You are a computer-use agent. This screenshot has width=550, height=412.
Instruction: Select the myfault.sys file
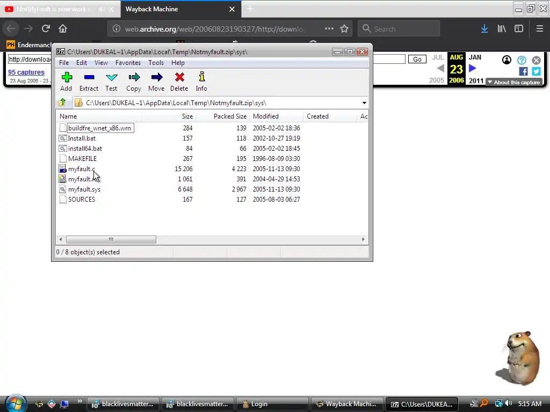click(84, 189)
